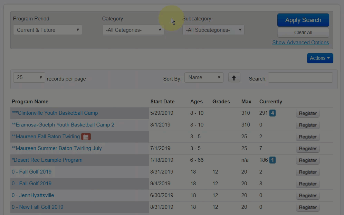Screen dimensions: 344x215
Task: Register for 0 - New Fall Golf 2019
Action: (307, 207)
